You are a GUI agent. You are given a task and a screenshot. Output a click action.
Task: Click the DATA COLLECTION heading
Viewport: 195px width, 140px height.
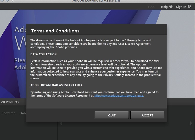pos(43,54)
